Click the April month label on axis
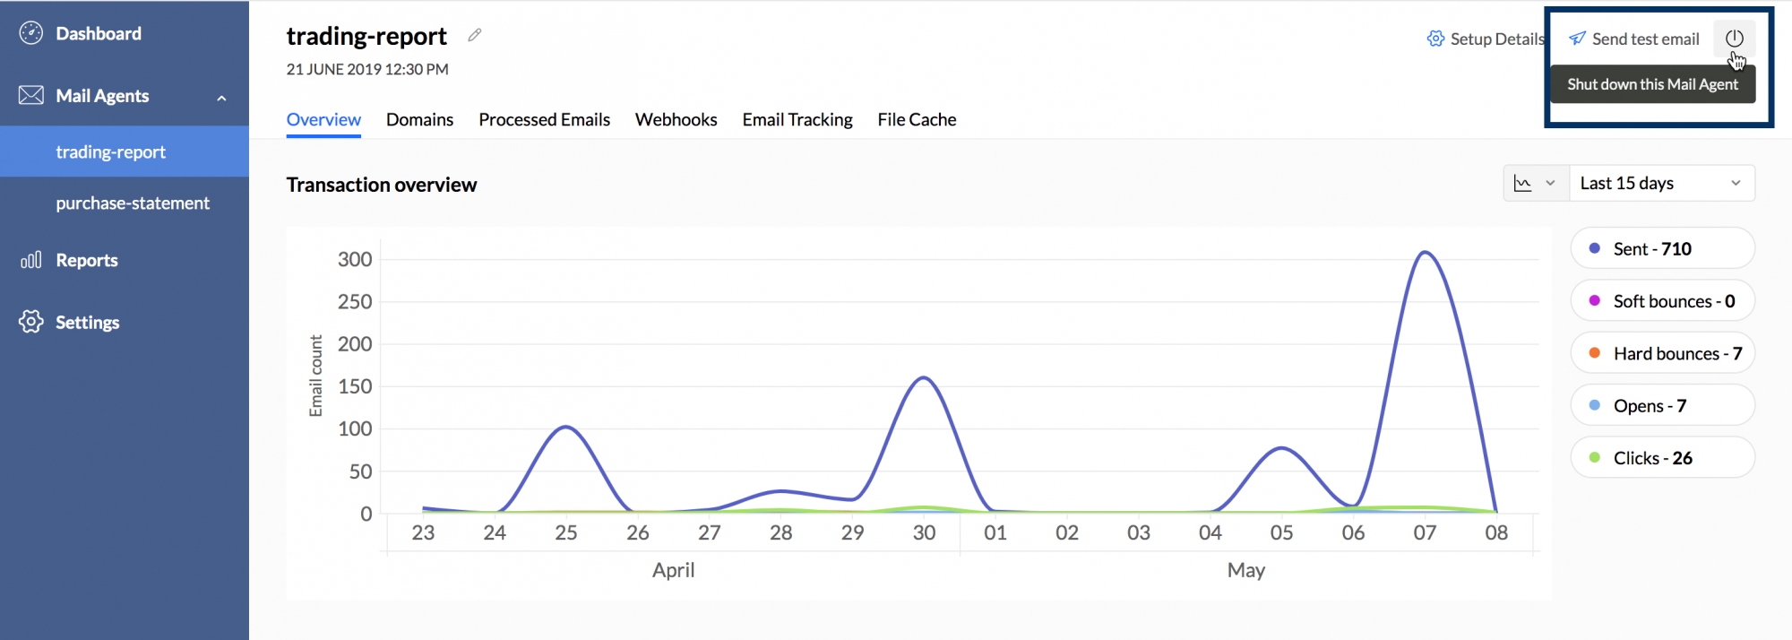This screenshot has width=1792, height=640. tap(674, 570)
